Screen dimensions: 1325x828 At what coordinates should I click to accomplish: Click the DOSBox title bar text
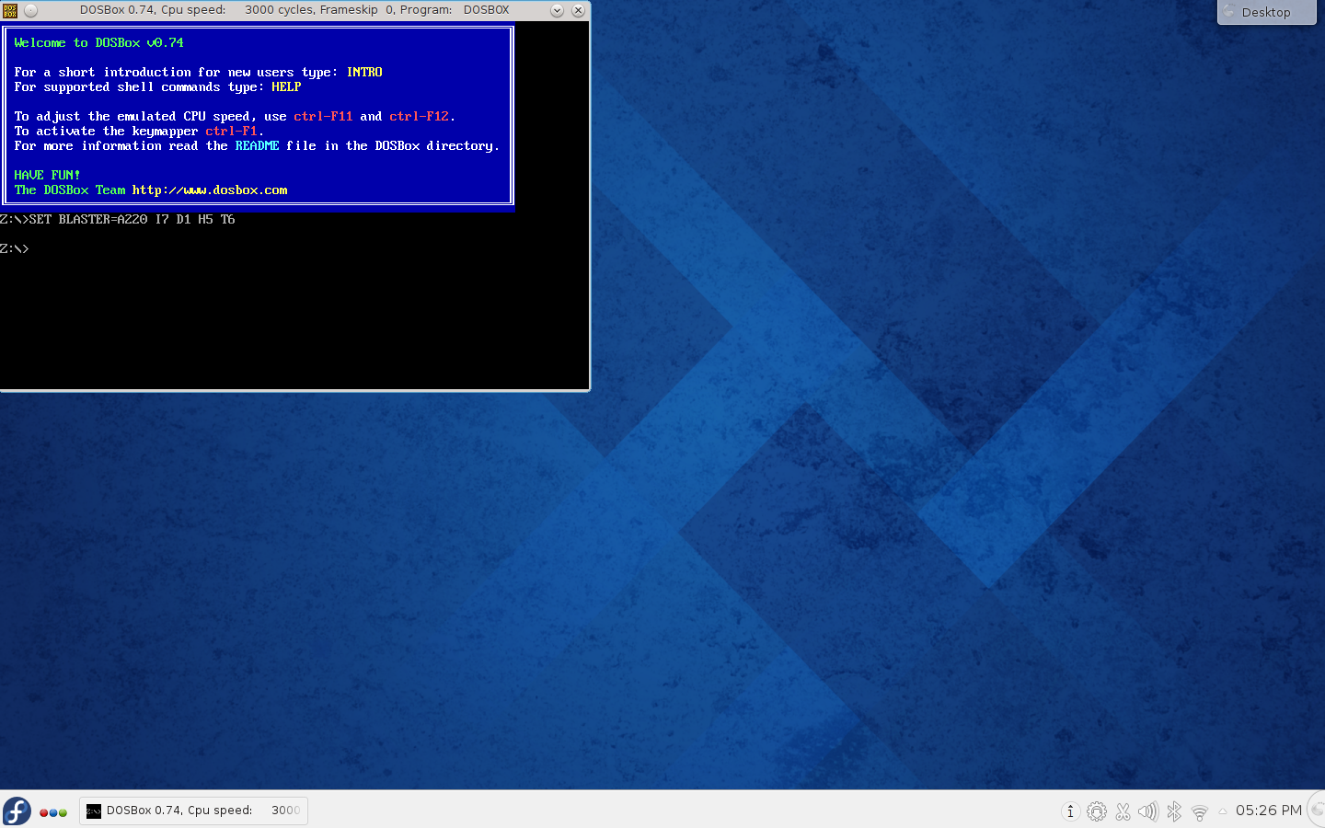pos(294,10)
